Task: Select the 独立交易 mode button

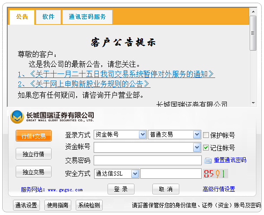Action: (34, 172)
